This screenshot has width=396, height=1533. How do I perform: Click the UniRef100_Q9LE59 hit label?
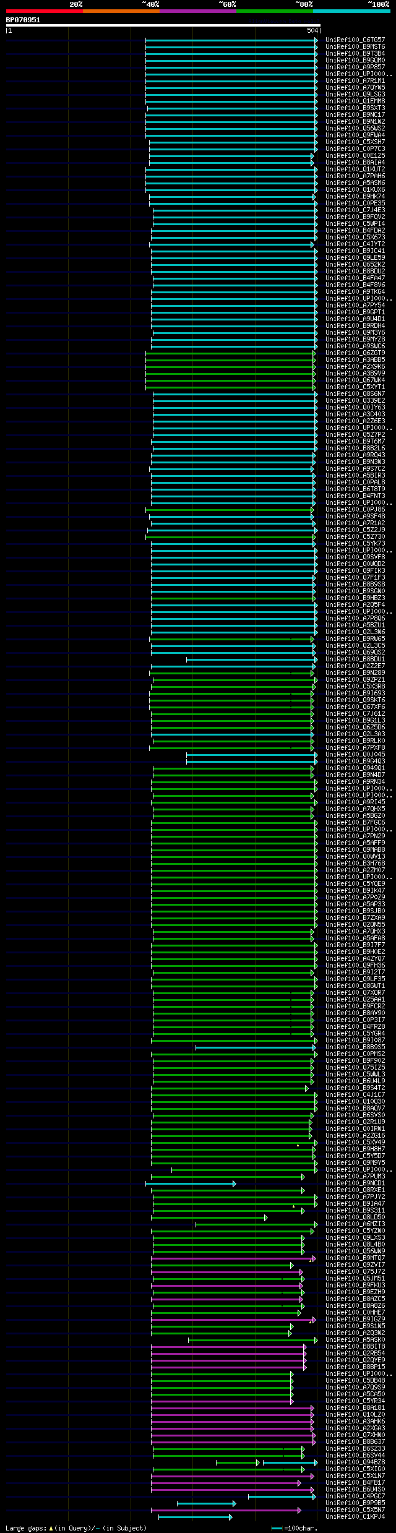tap(355, 257)
